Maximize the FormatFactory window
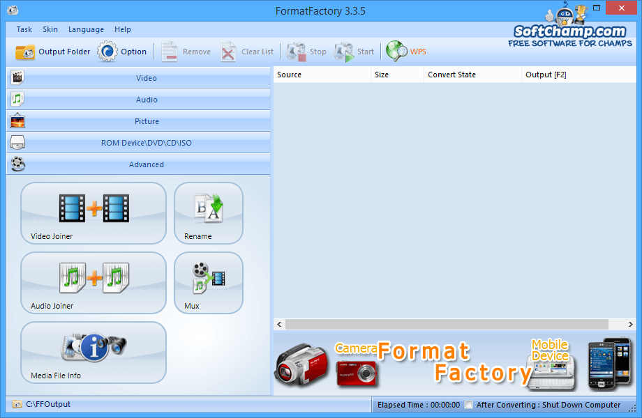 597,8
